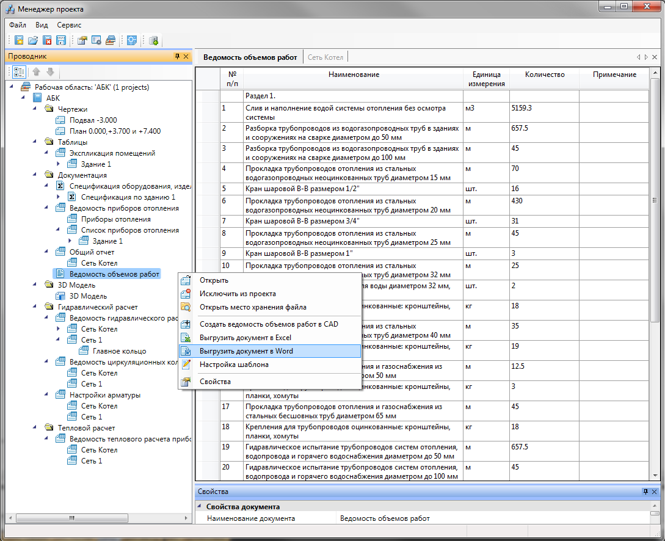Click the database with green plus icon
This screenshot has width=665, height=541.
click(x=153, y=40)
